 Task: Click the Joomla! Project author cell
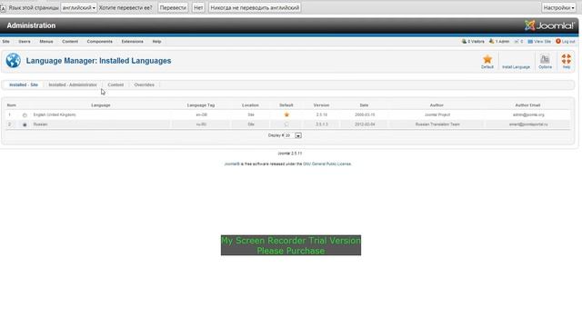(437, 115)
